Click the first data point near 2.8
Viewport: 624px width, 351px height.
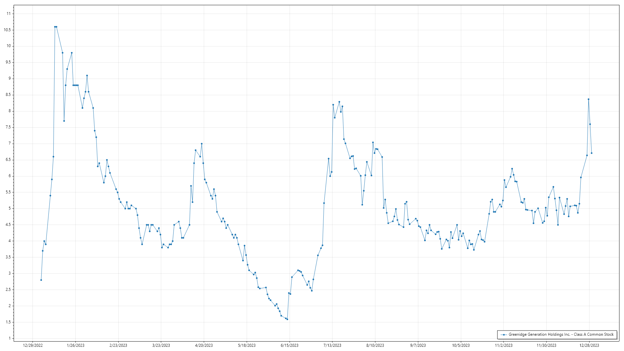click(x=41, y=280)
